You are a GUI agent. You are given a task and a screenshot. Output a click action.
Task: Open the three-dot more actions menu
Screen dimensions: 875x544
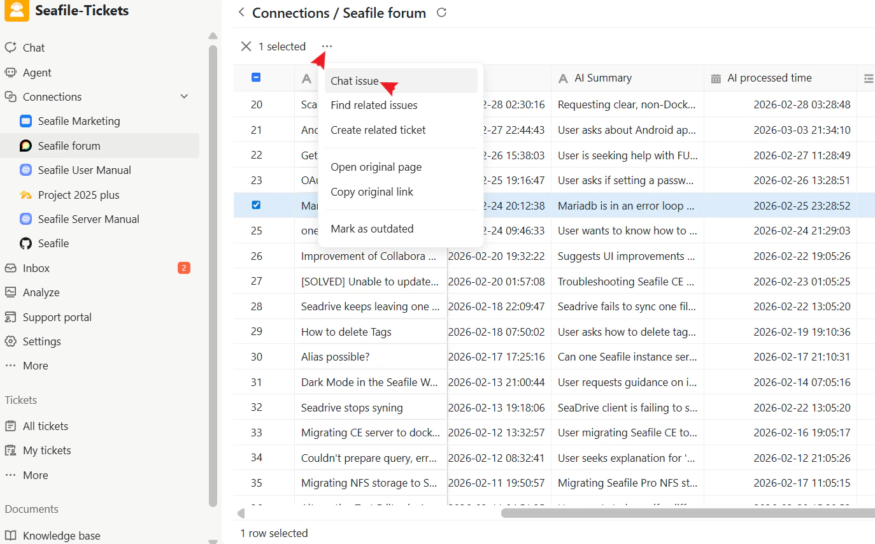[327, 47]
